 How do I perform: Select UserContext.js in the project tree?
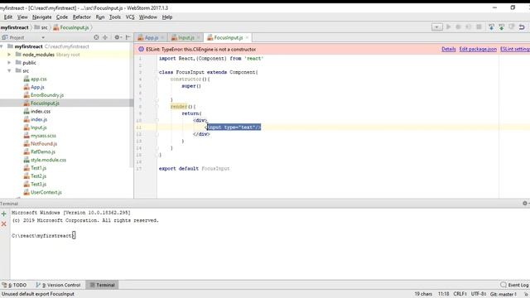point(46,192)
